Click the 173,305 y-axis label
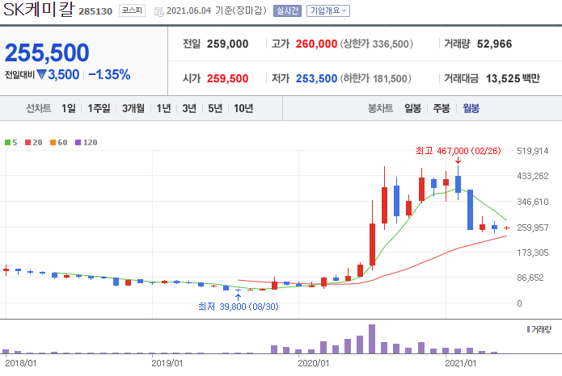 [533, 253]
